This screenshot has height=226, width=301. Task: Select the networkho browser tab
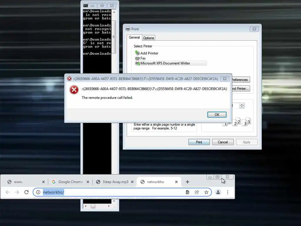[x=158, y=182]
